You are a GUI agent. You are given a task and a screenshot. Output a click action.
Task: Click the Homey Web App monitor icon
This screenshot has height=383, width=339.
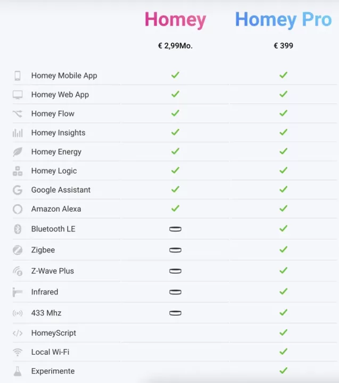click(18, 95)
